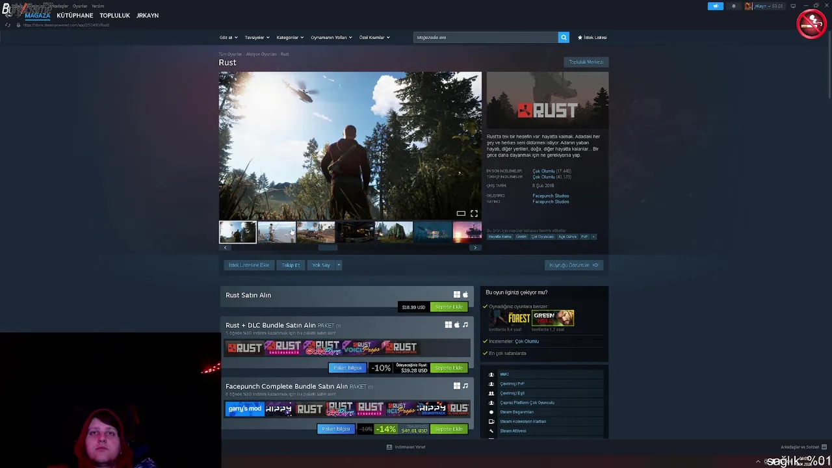Expand the Özel Kısımlar dropdown

point(374,37)
